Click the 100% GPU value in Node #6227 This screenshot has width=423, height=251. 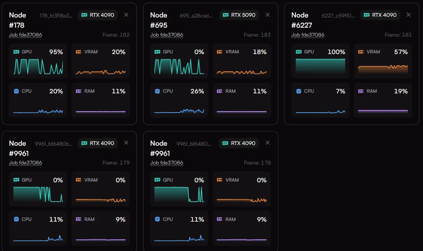click(336, 52)
